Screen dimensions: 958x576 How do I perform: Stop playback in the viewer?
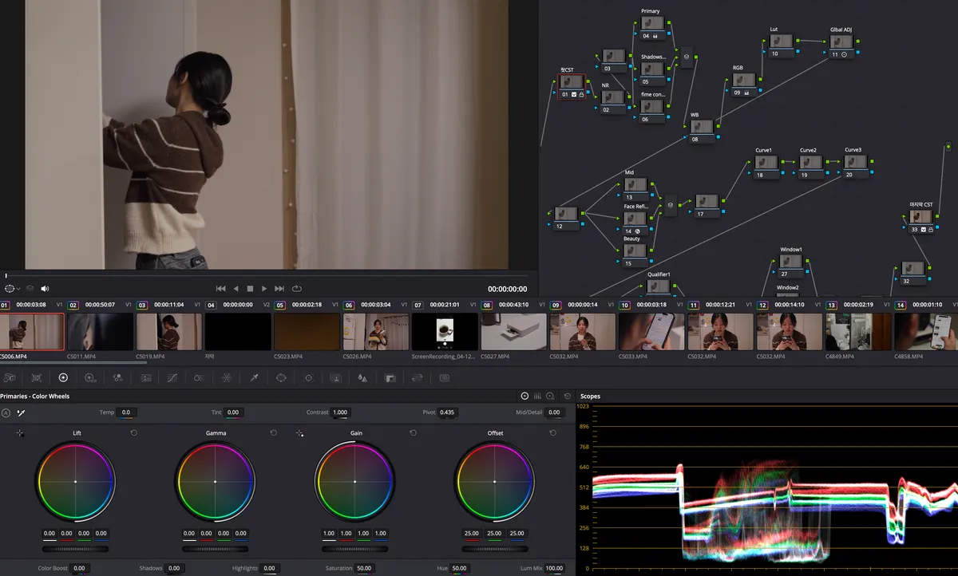click(250, 288)
